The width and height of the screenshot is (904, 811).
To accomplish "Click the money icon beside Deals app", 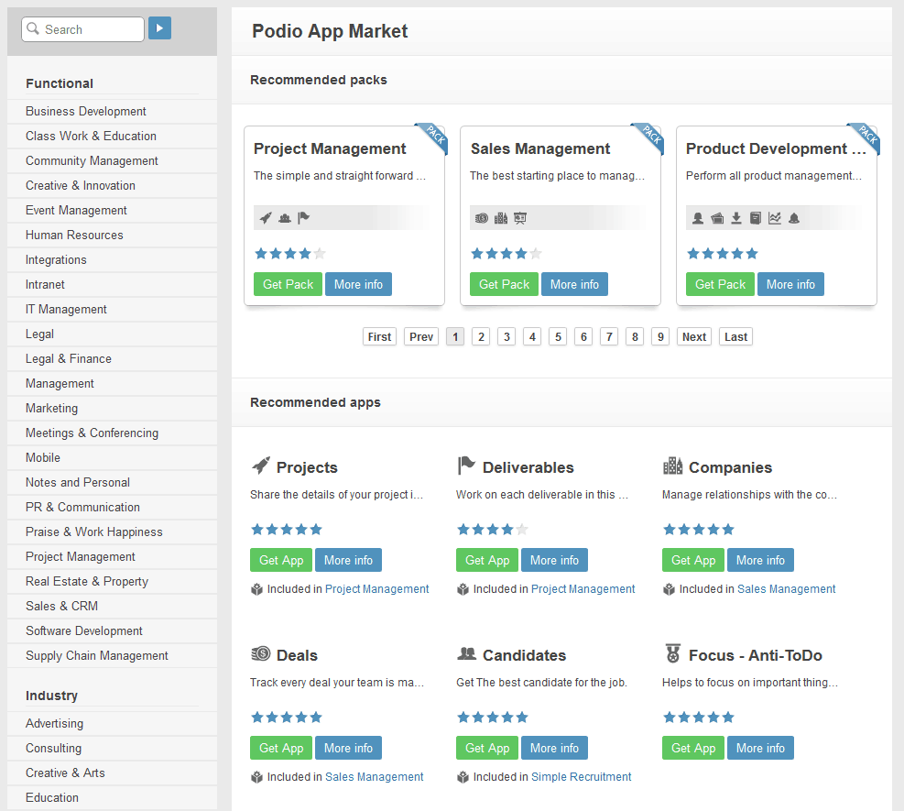I will [x=261, y=654].
